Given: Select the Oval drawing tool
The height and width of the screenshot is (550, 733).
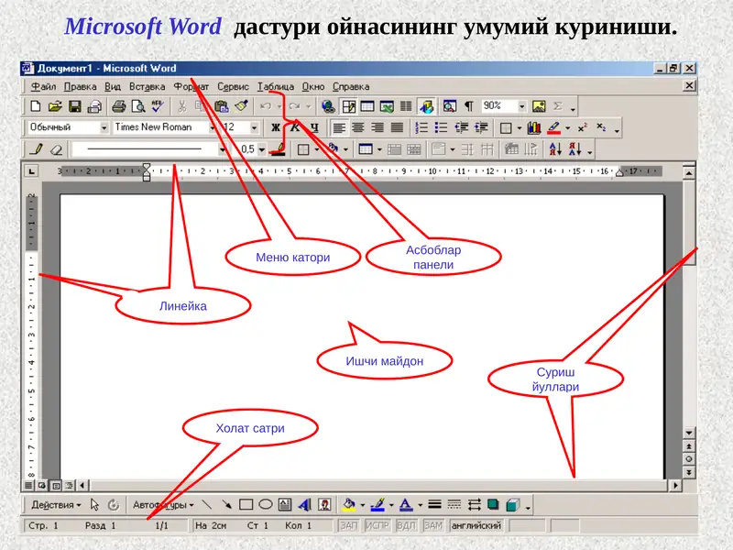Looking at the screenshot, I should [x=266, y=505].
